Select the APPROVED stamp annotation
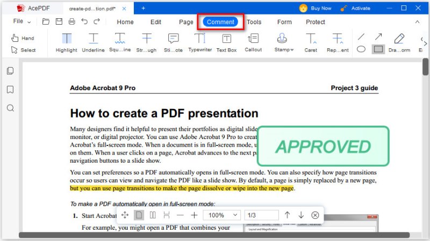The image size is (430, 241). click(323, 146)
